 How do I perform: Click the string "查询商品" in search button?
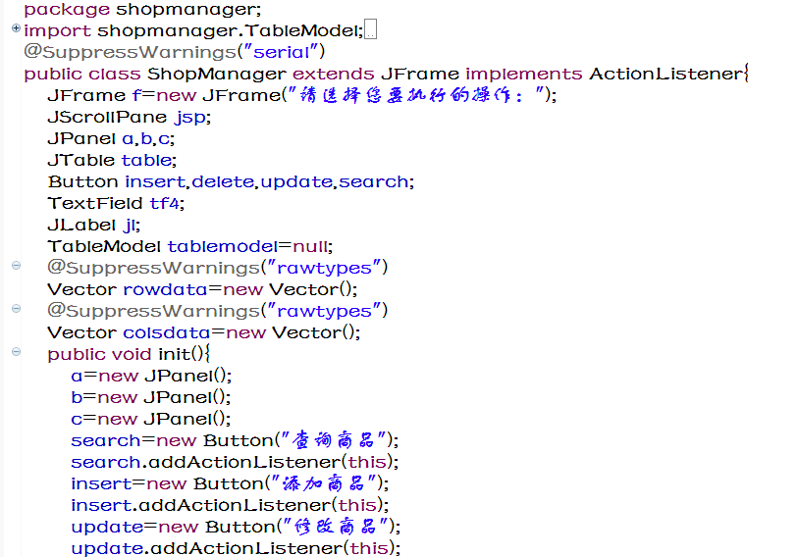point(334,440)
